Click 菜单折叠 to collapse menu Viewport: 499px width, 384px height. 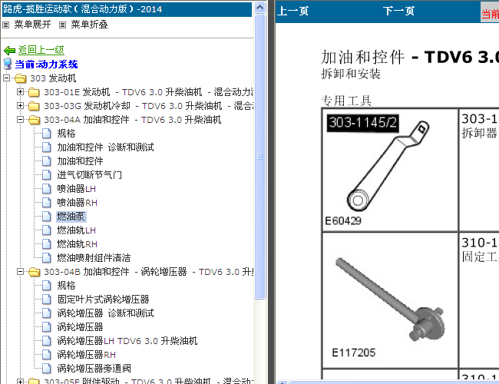pyautogui.click(x=89, y=25)
